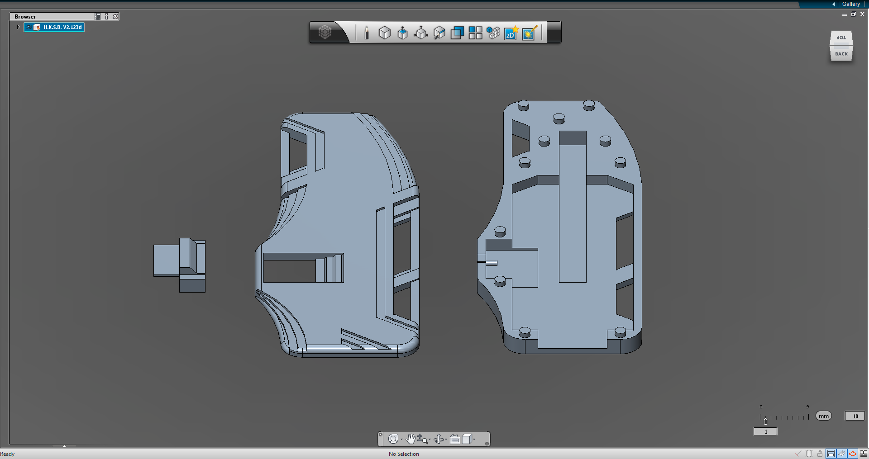Click the ruler slider handle
The width and height of the screenshot is (869, 459).
tap(765, 421)
